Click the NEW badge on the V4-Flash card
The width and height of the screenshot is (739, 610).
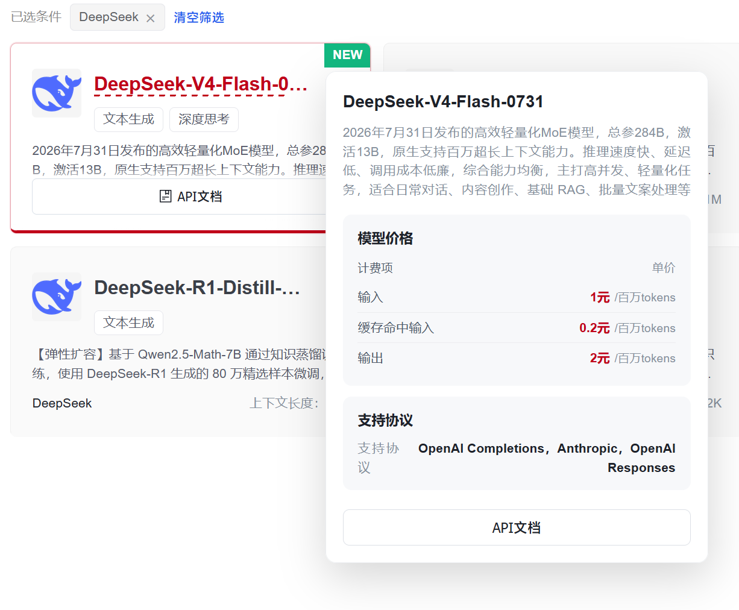coord(347,55)
